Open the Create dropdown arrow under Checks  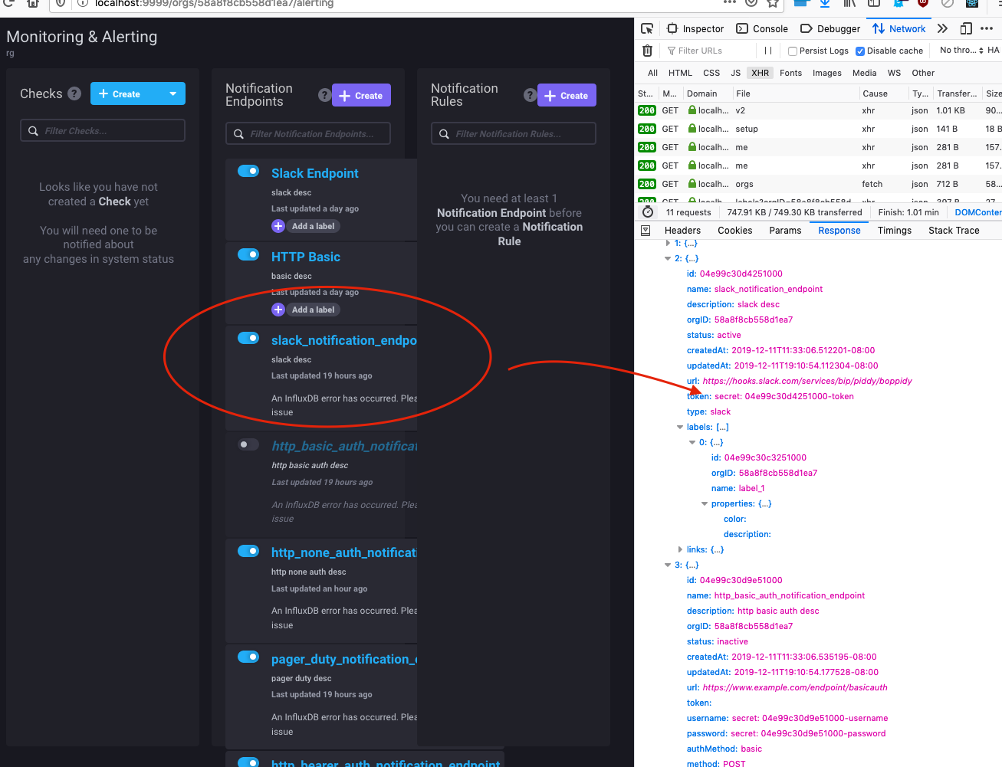click(x=172, y=93)
